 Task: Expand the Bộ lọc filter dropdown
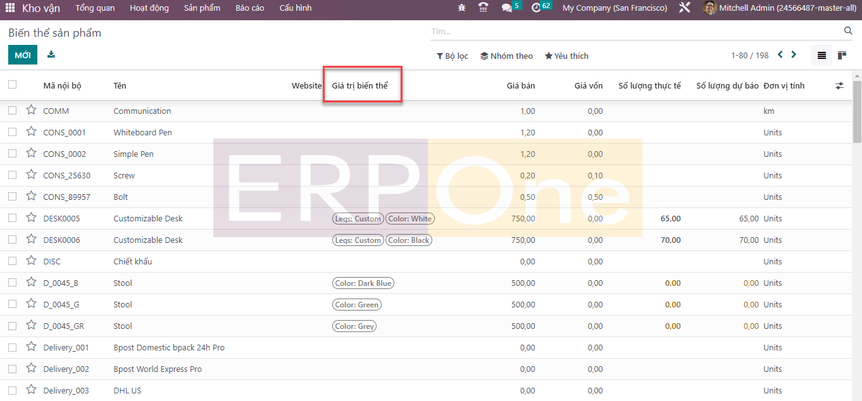[x=452, y=56]
